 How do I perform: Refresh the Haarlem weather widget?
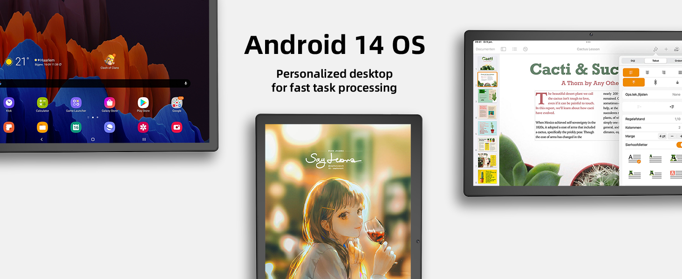pos(61,64)
